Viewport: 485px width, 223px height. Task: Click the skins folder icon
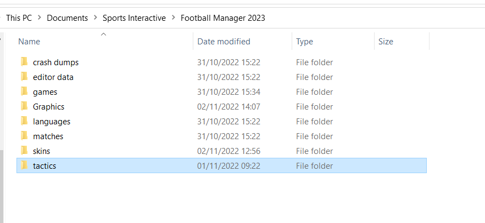24,151
